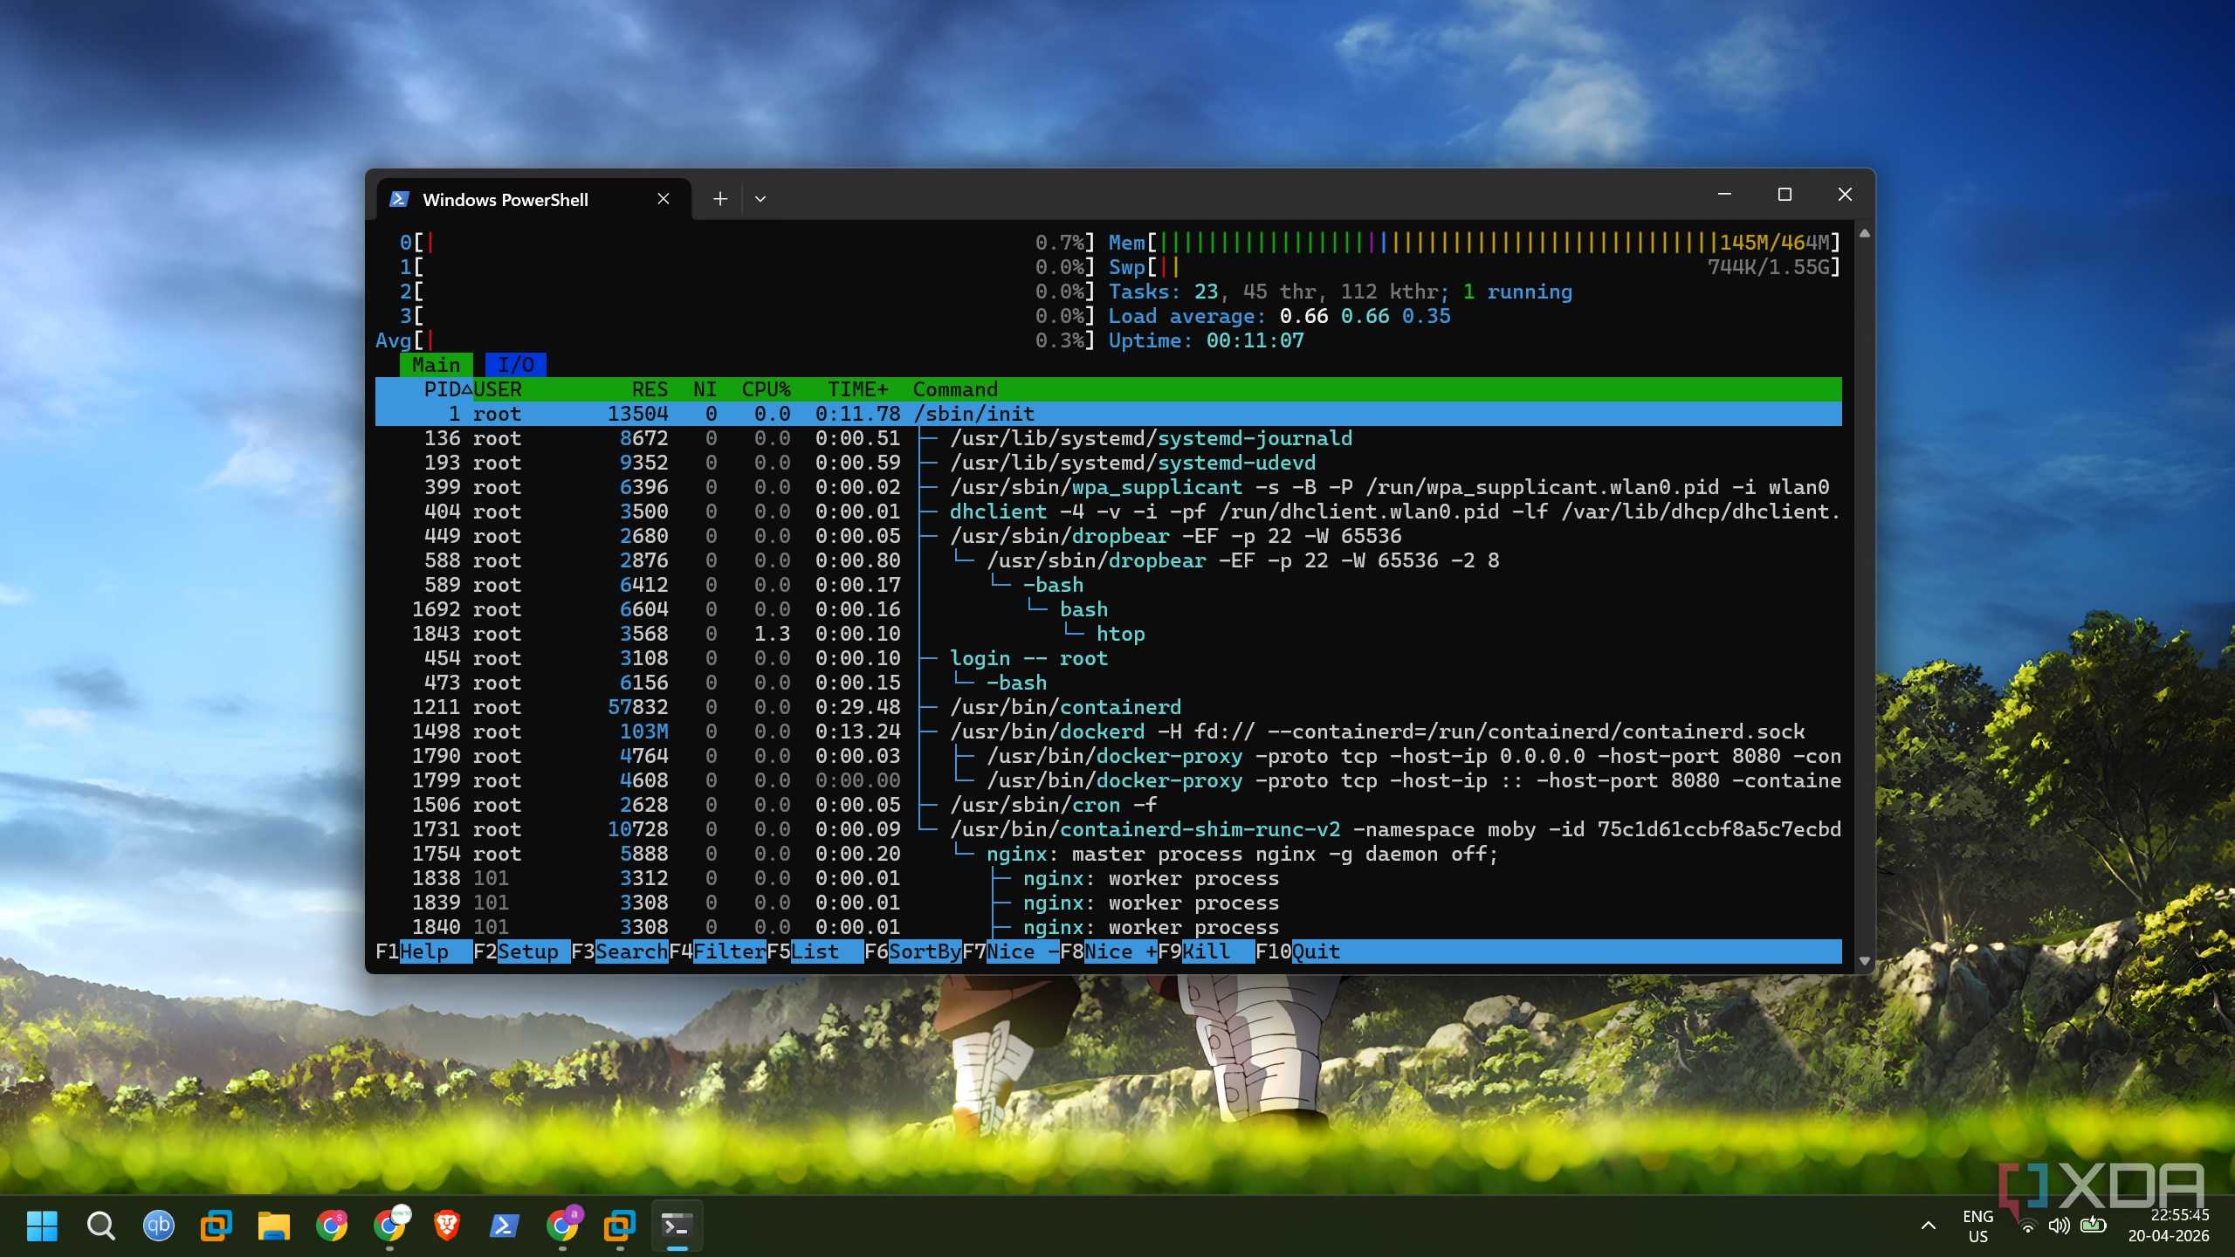Click the Mem usage meter bar
2235x1257 pixels.
[1475, 243]
